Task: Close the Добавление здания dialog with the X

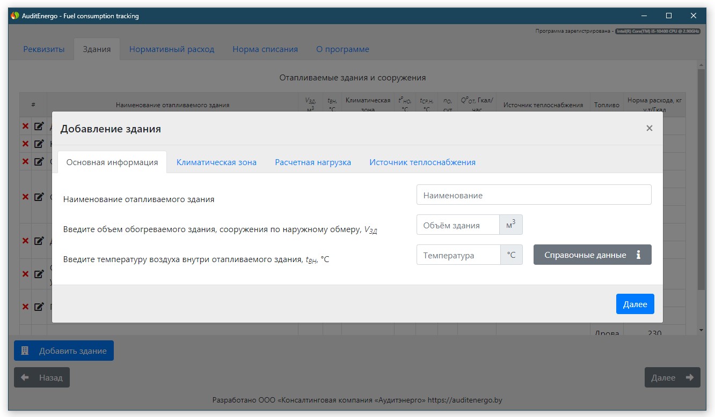Action: coord(650,128)
